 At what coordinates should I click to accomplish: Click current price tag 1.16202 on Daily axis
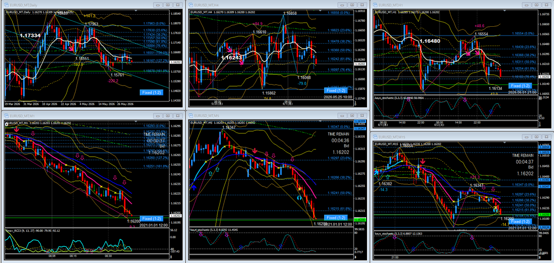click(176, 62)
